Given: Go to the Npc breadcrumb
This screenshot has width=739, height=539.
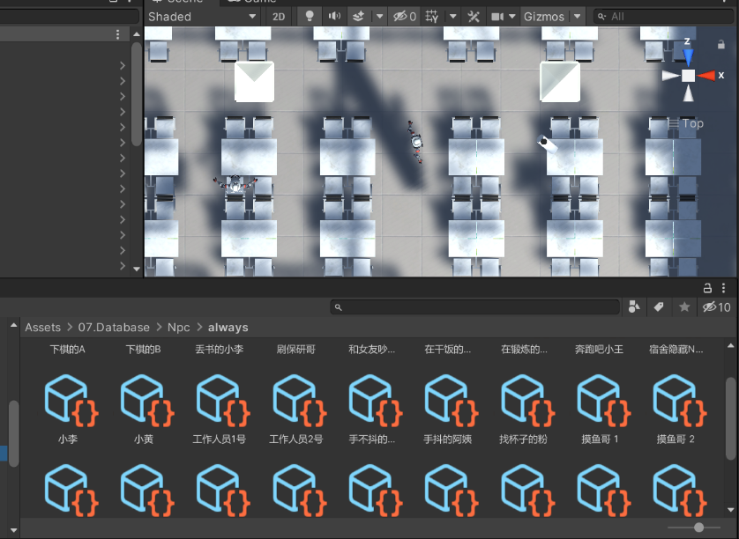Looking at the screenshot, I should (179, 327).
